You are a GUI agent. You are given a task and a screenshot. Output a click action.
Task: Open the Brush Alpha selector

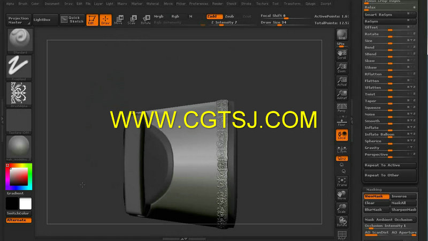[x=19, y=94]
